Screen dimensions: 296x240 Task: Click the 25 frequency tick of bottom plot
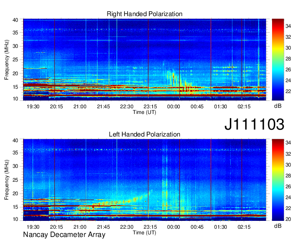tap(15, 180)
